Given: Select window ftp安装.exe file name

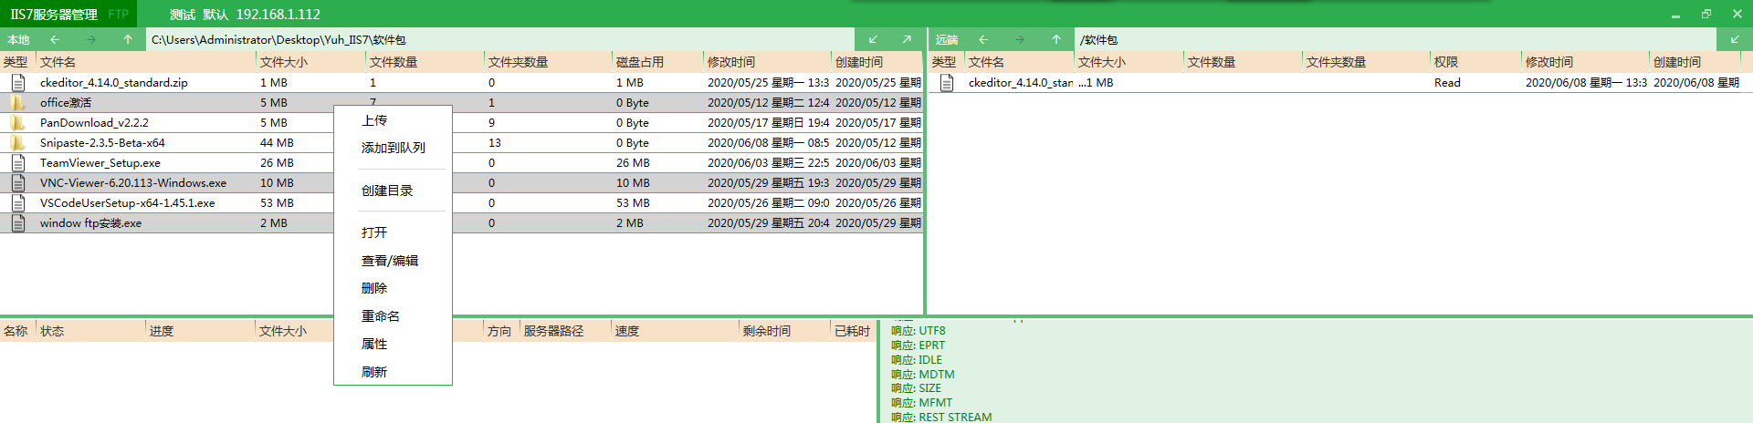Looking at the screenshot, I should (90, 222).
